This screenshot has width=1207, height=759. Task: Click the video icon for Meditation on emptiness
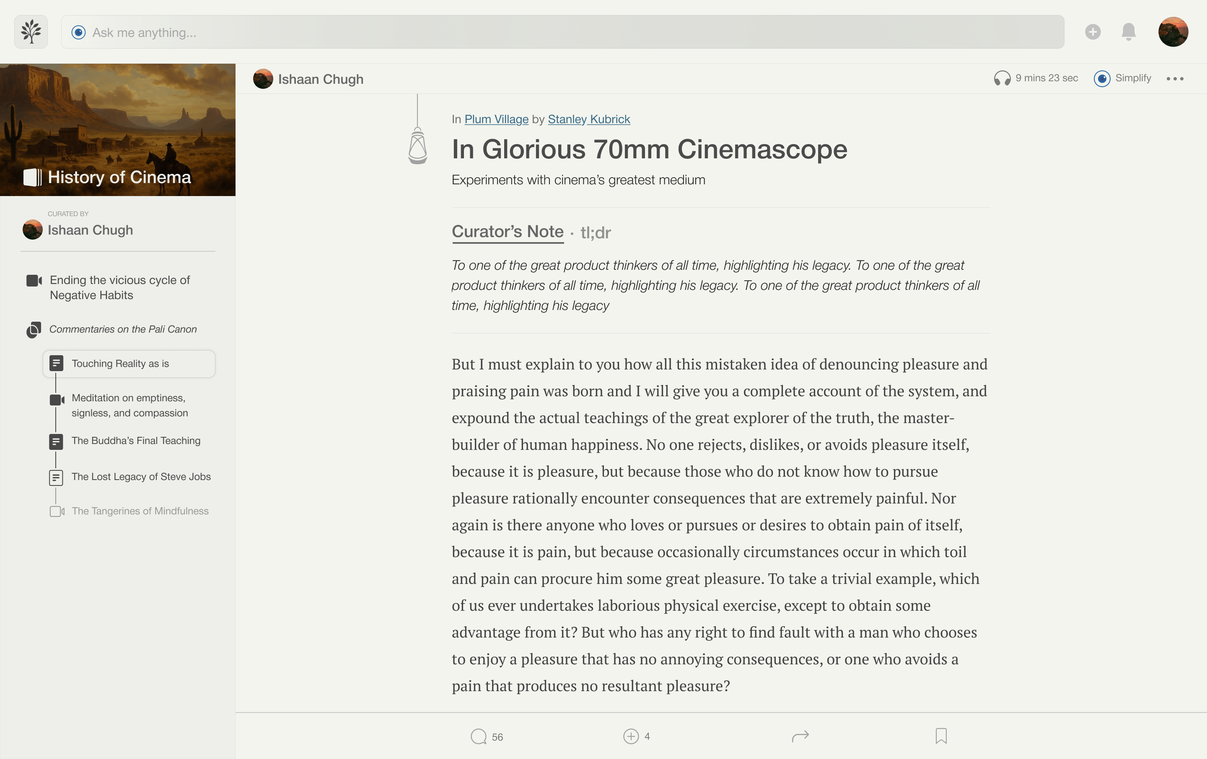click(57, 400)
